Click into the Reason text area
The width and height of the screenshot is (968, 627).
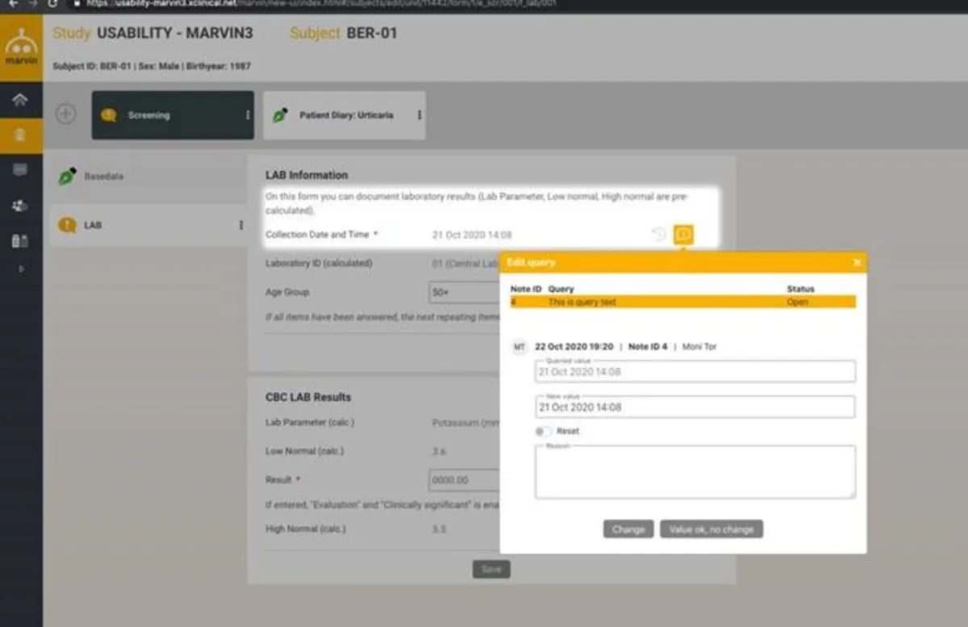click(695, 472)
